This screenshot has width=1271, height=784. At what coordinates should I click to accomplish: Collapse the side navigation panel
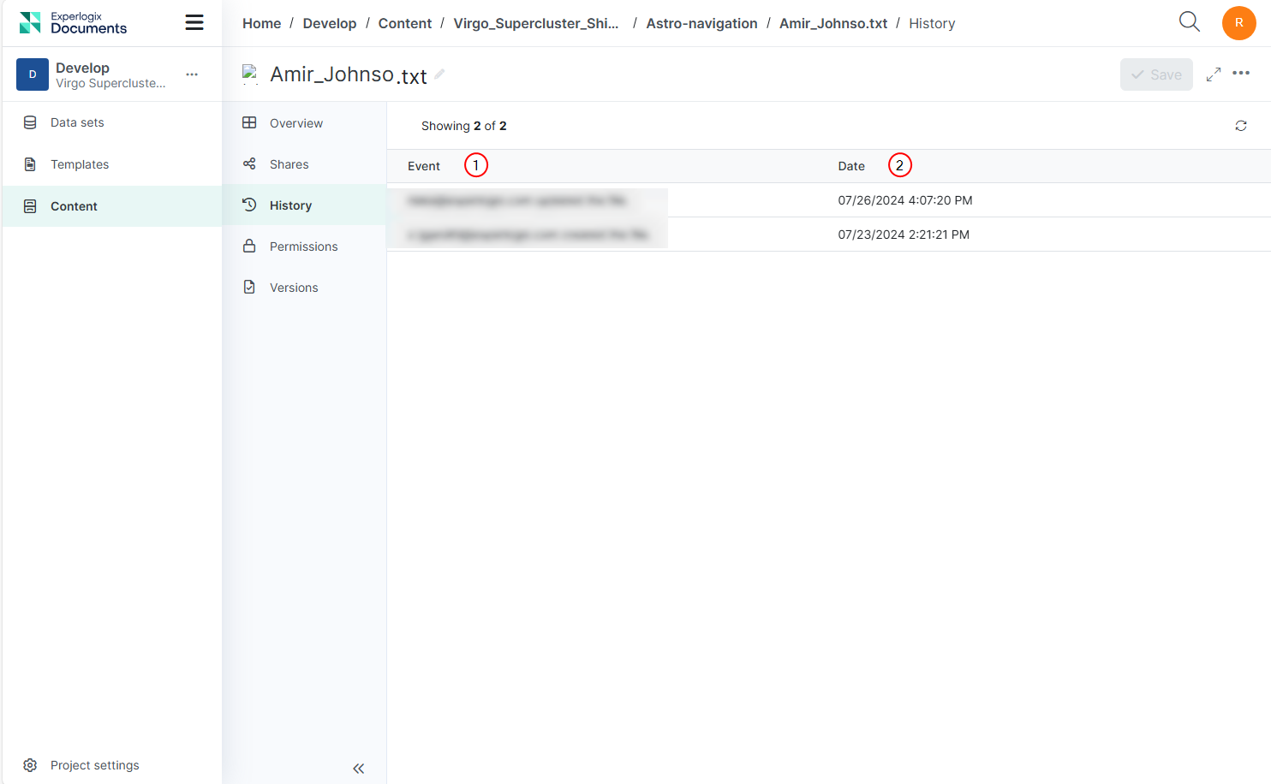[358, 769]
